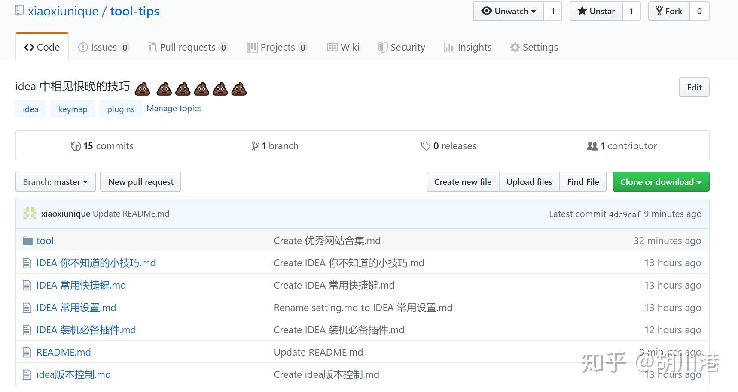View the 1 contributor page
Image resolution: width=738 pixels, height=392 pixels.
click(622, 146)
